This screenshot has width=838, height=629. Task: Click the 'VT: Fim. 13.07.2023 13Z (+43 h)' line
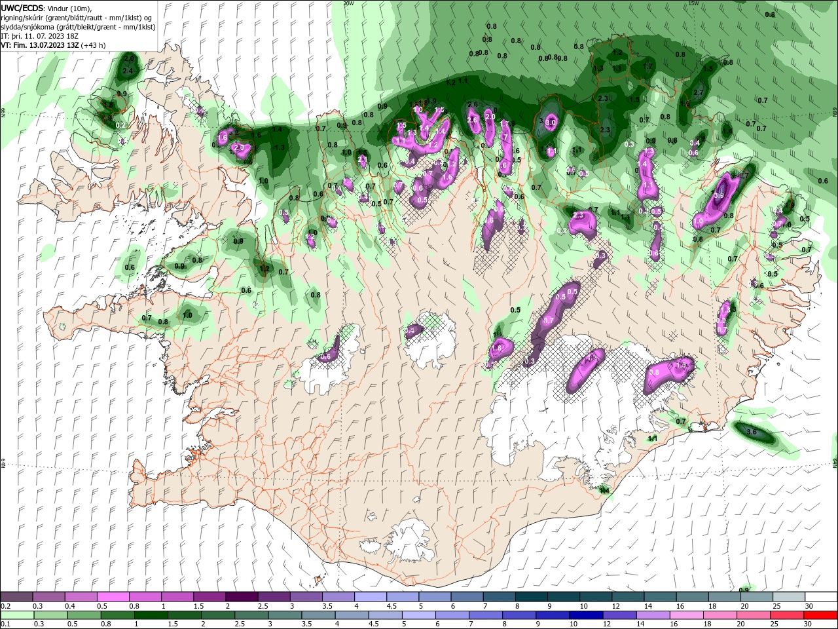point(54,45)
